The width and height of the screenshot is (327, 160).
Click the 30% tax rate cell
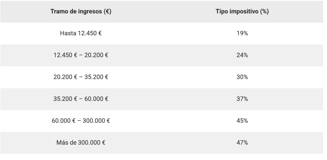tap(242, 77)
